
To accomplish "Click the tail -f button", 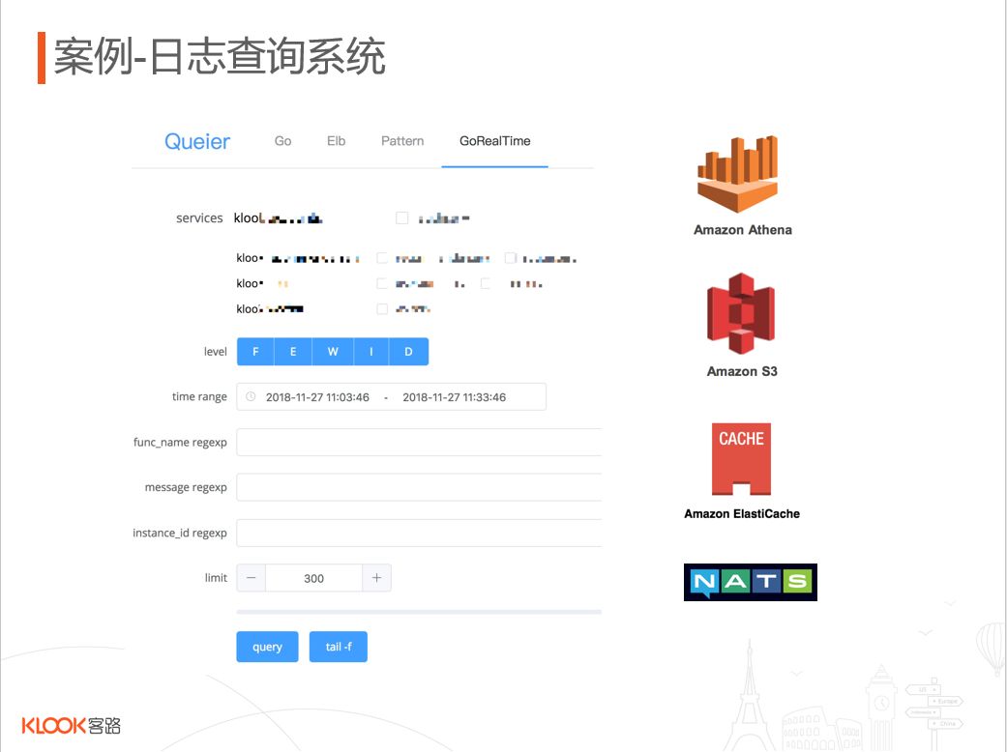I will [x=339, y=647].
